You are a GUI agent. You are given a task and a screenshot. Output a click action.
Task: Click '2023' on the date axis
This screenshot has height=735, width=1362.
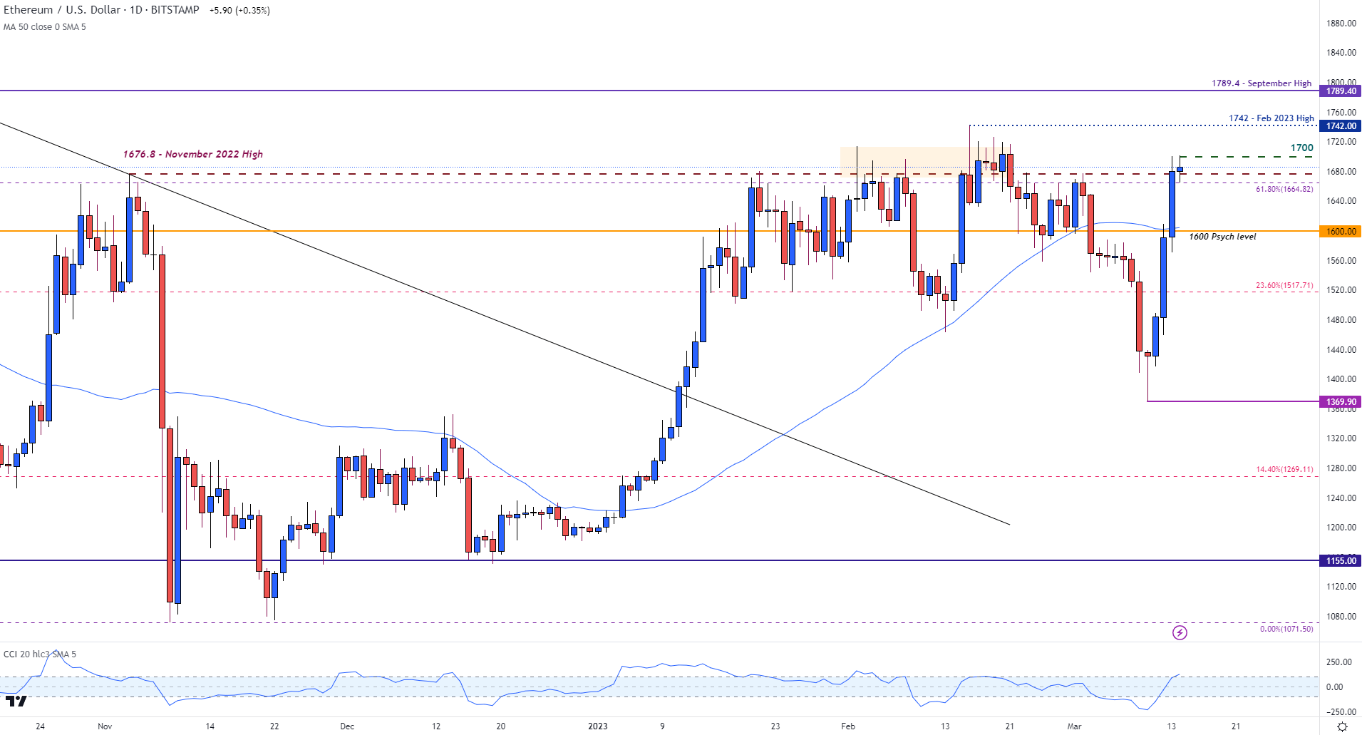point(598,726)
